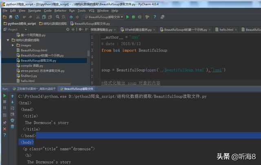Stop the process in the Run panel

pos(4,102)
